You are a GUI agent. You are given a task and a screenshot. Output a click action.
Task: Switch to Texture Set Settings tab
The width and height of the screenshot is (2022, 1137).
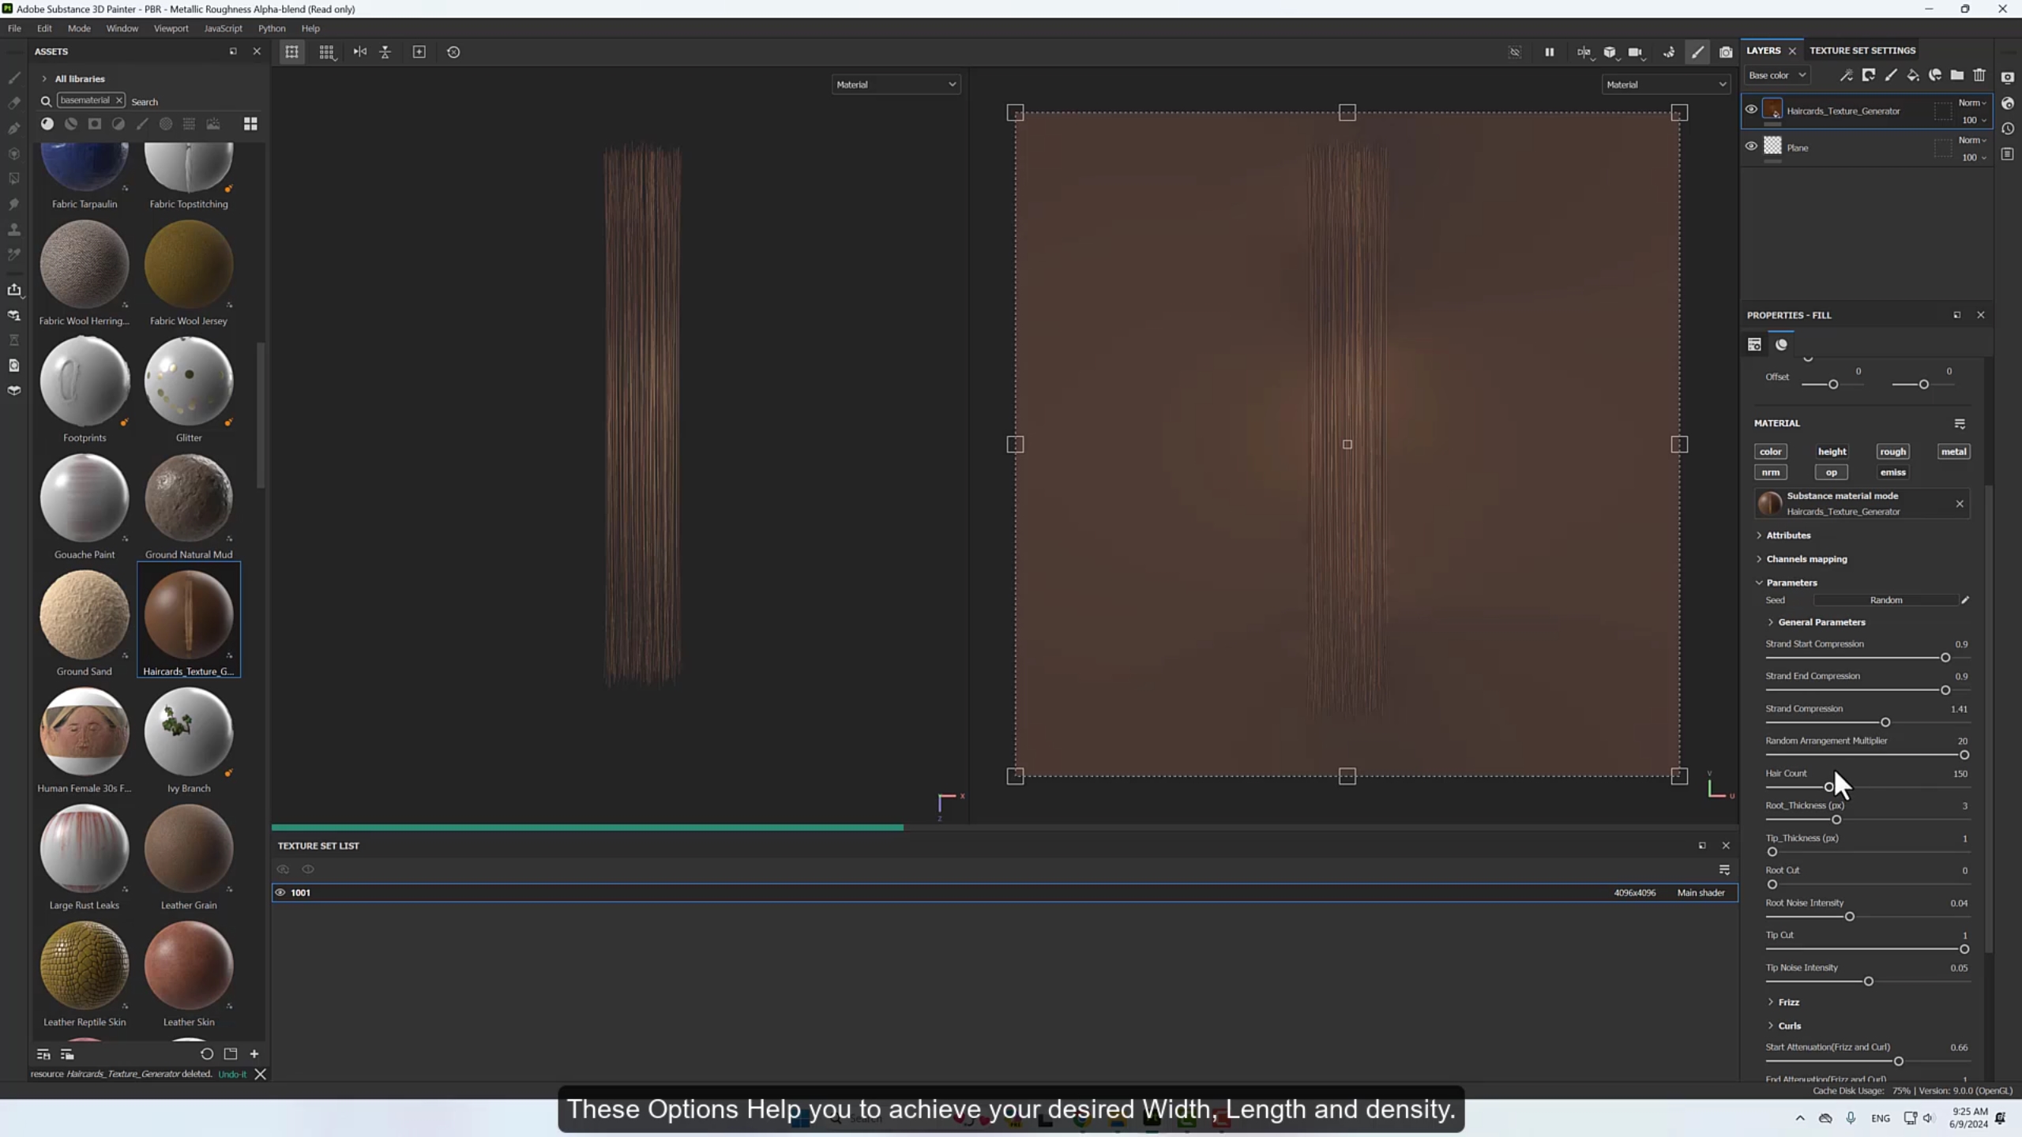tap(1862, 51)
